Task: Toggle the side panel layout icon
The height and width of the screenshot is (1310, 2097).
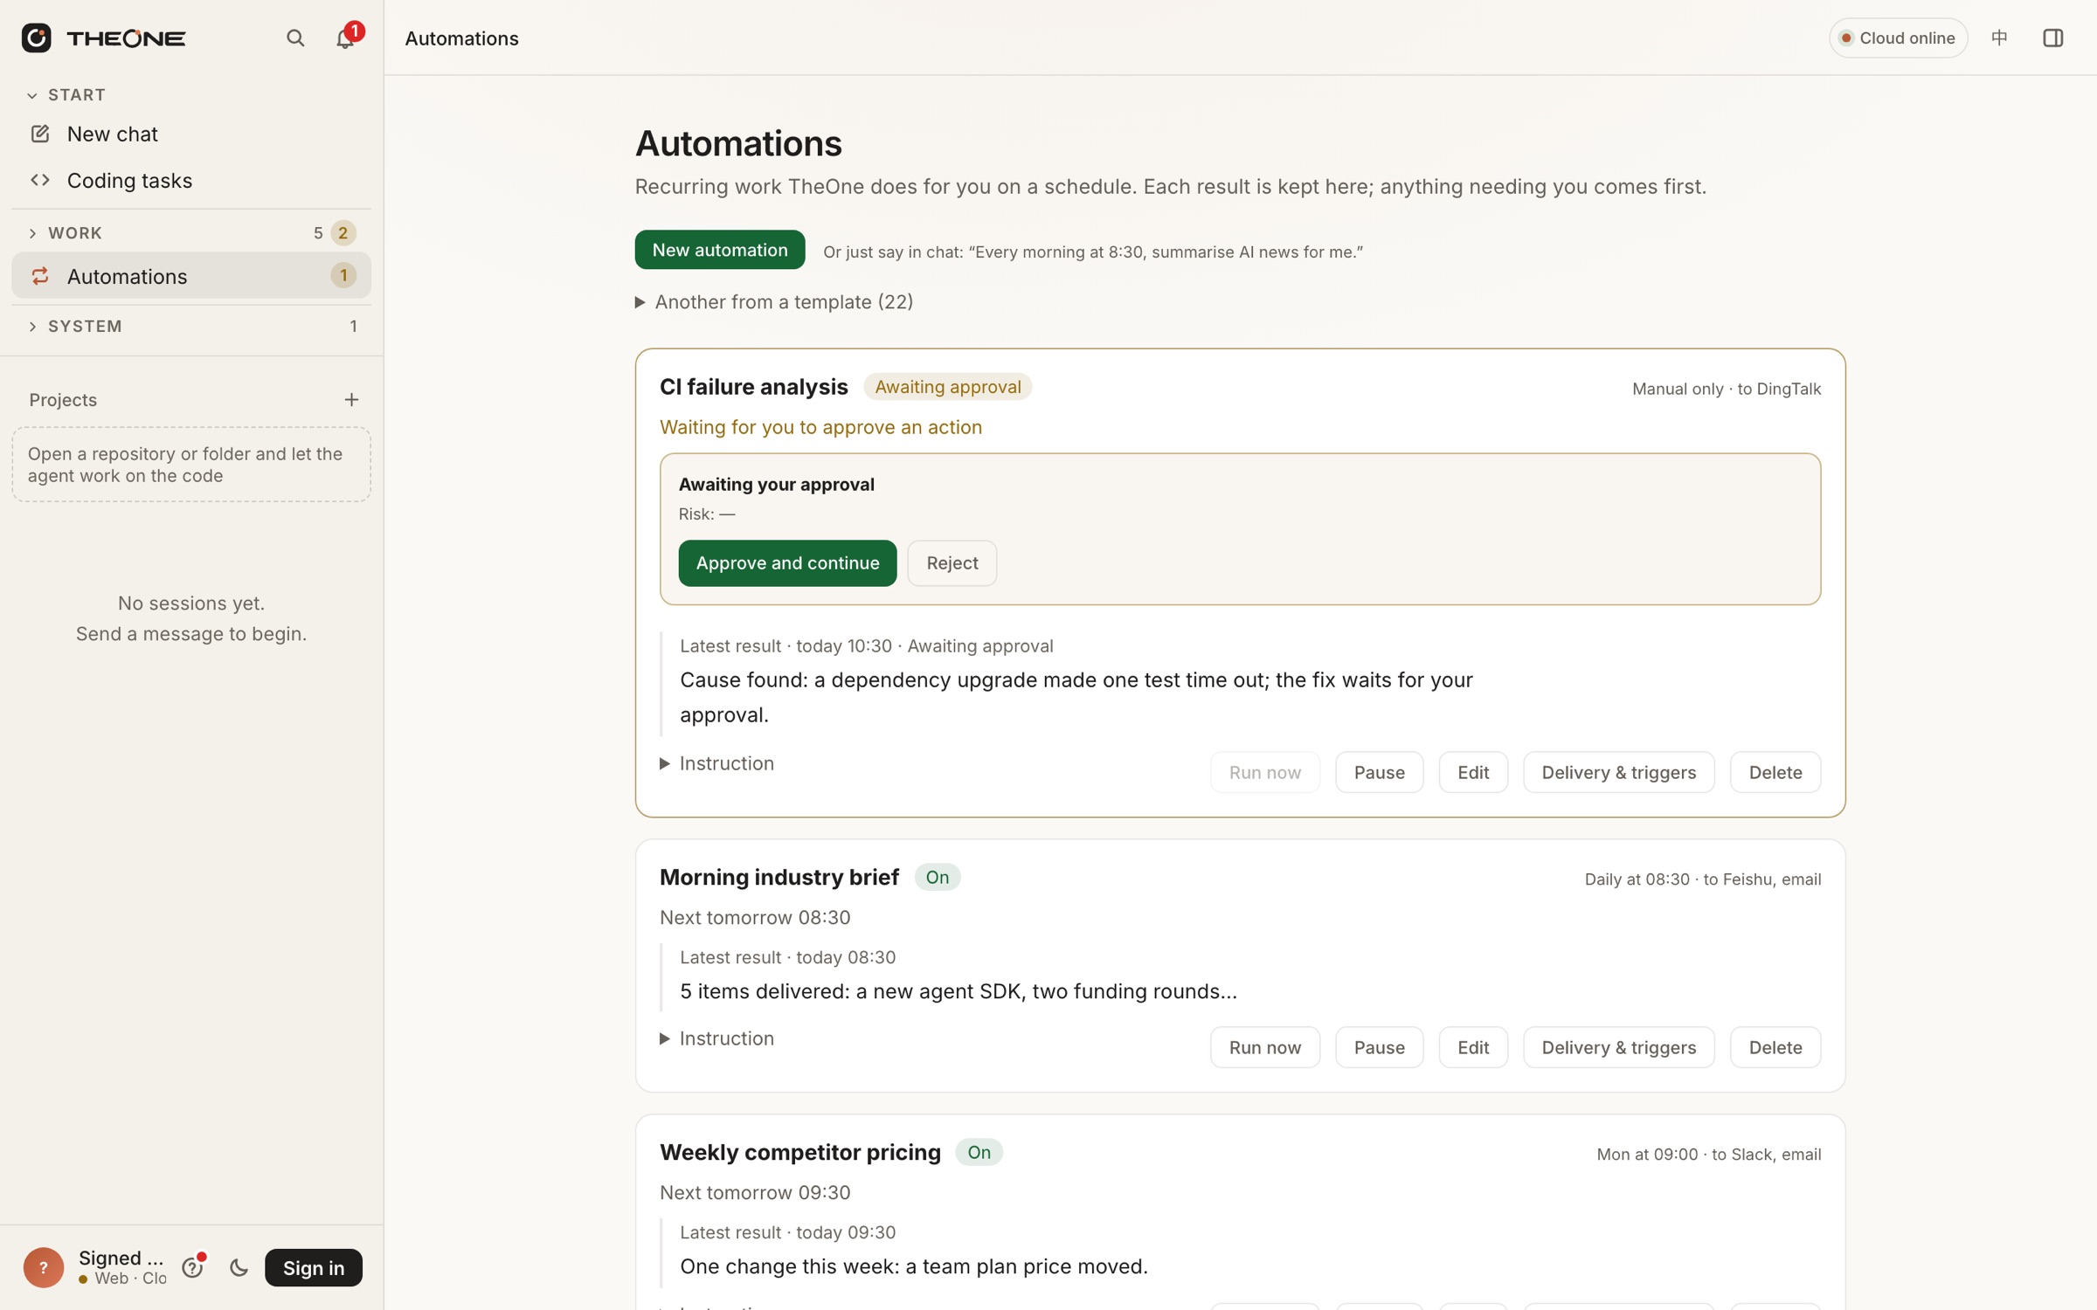Action: [x=2053, y=38]
